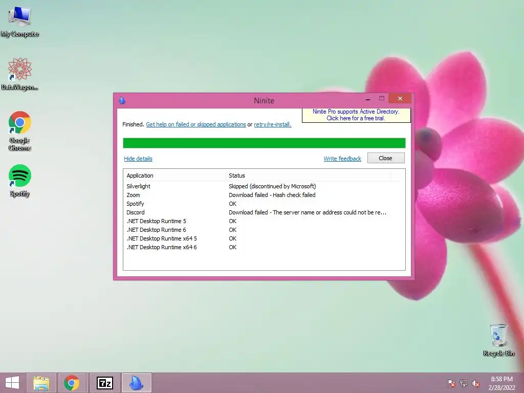The image size is (524, 393).
Task: Open File Explorer from the taskbar
Action: (x=41, y=383)
